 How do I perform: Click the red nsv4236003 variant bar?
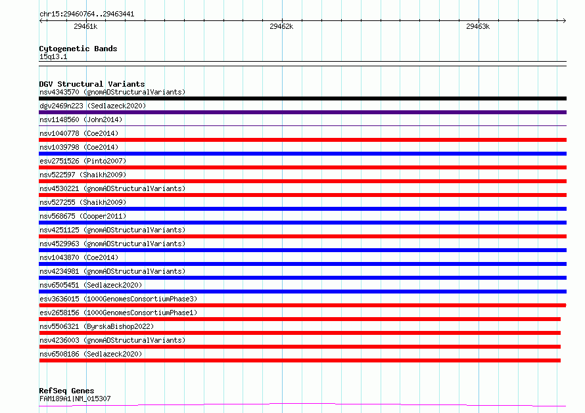[300, 347]
